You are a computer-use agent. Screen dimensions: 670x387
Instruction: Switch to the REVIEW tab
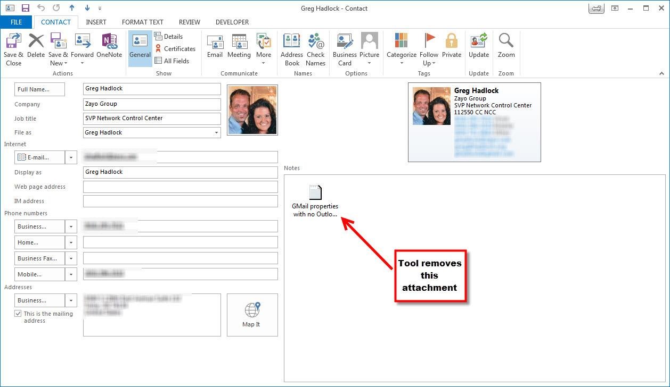tap(190, 22)
